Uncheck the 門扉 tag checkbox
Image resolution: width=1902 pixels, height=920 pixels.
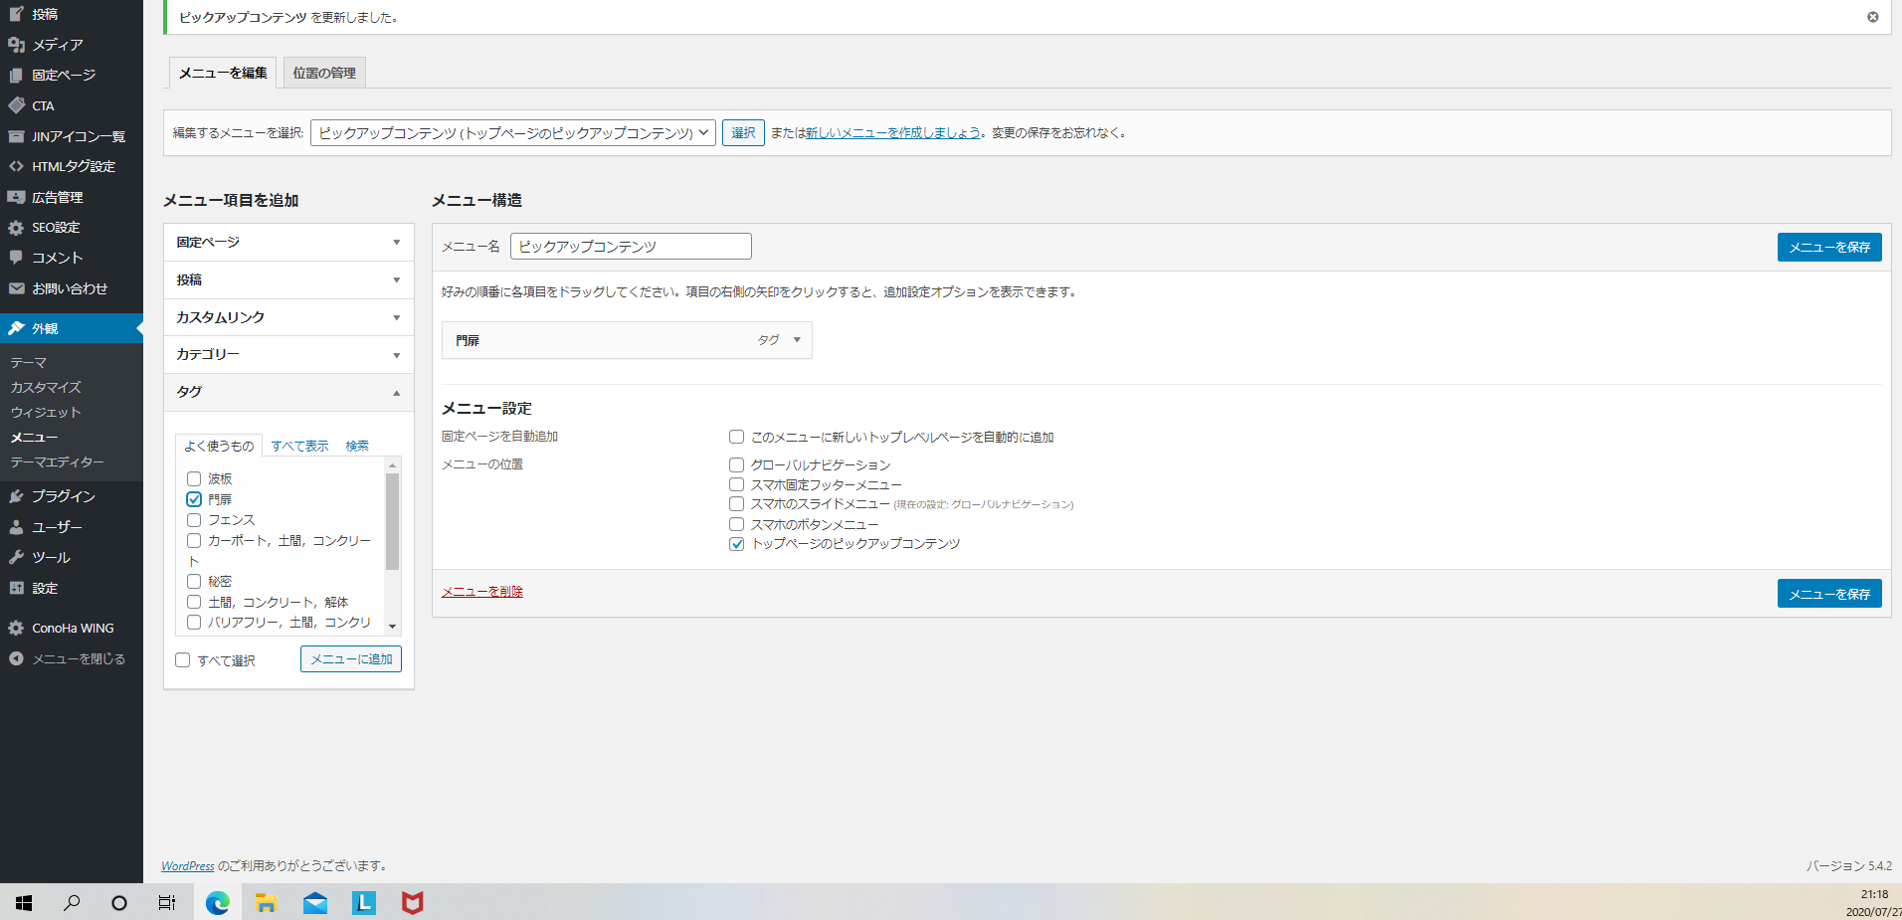[x=194, y=499]
